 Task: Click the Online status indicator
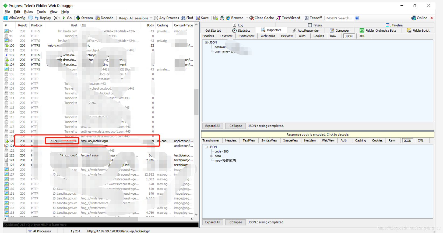tap(419, 18)
